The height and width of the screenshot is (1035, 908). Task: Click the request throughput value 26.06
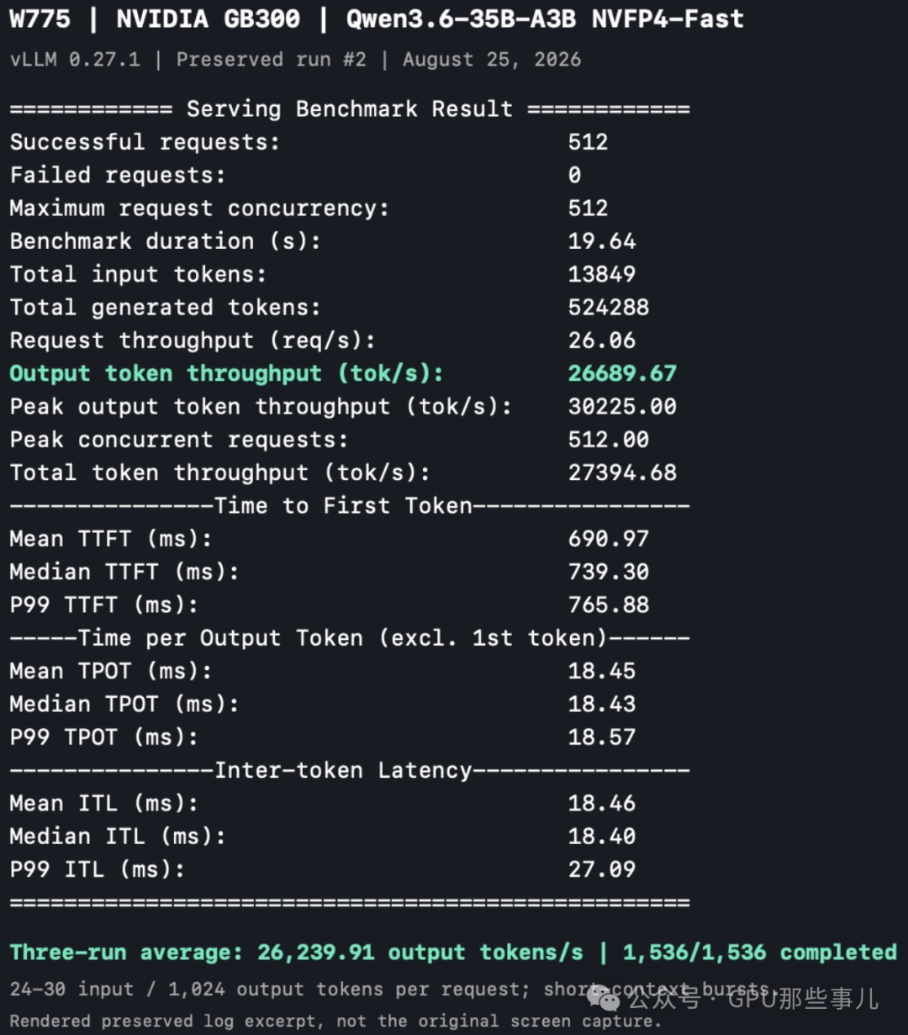(x=602, y=341)
